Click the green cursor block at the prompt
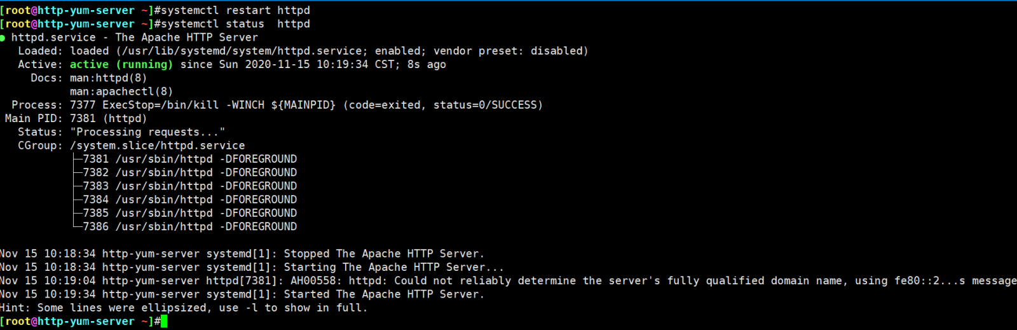Image resolution: width=1017 pixels, height=330 pixels. coord(164,321)
